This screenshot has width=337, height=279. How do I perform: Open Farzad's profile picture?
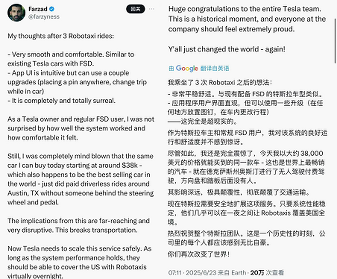coord(17,13)
